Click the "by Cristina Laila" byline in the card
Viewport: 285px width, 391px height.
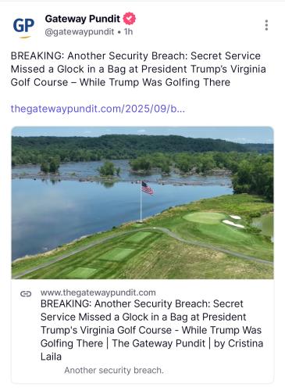(x=151, y=350)
